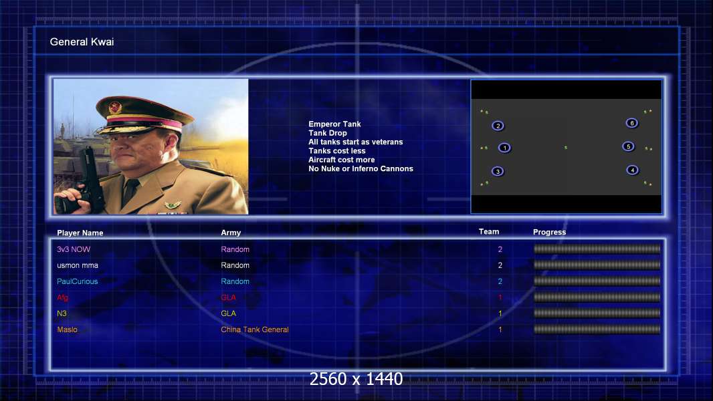Click start position marker 4 on minimap
Image resolution: width=713 pixels, height=401 pixels.
tap(632, 170)
